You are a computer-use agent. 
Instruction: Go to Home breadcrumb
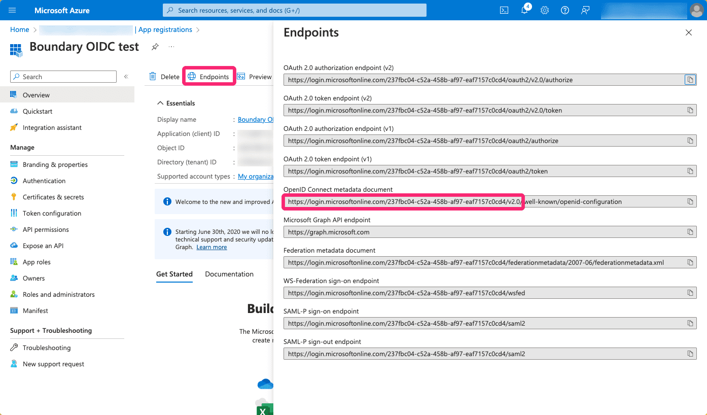tap(19, 29)
